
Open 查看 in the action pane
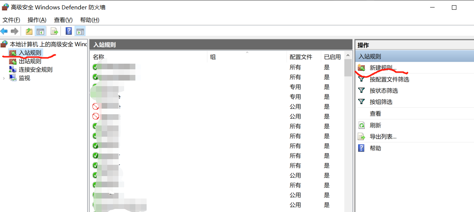pos(375,113)
